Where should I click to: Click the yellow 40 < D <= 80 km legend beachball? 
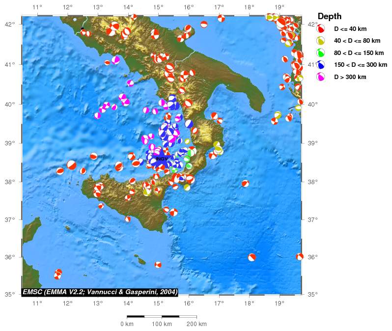click(x=320, y=40)
